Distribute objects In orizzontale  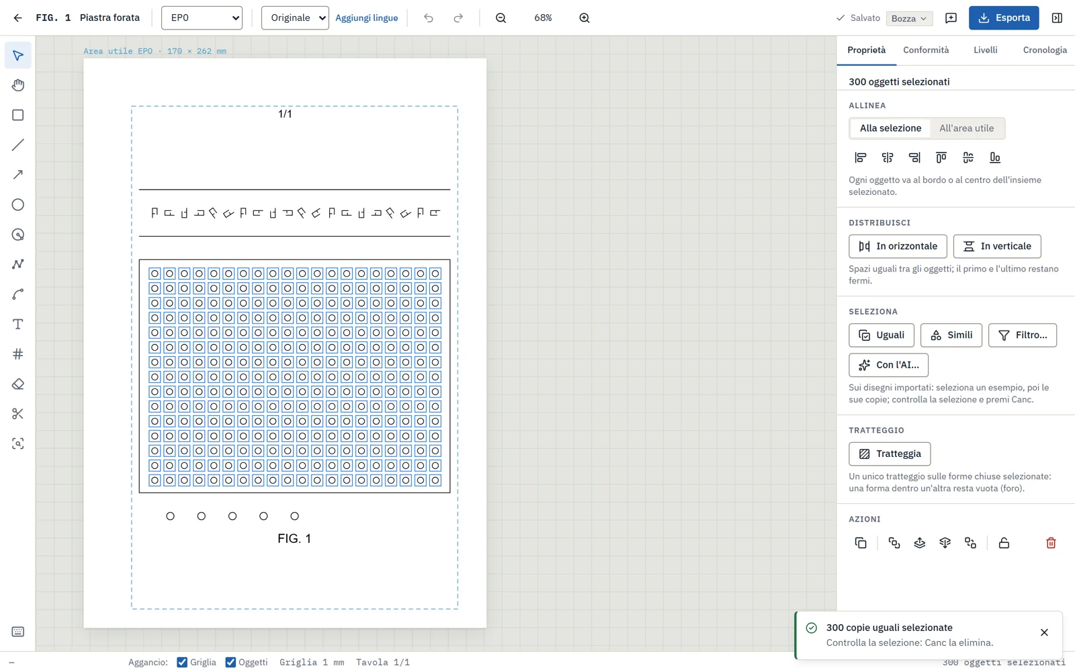(898, 247)
